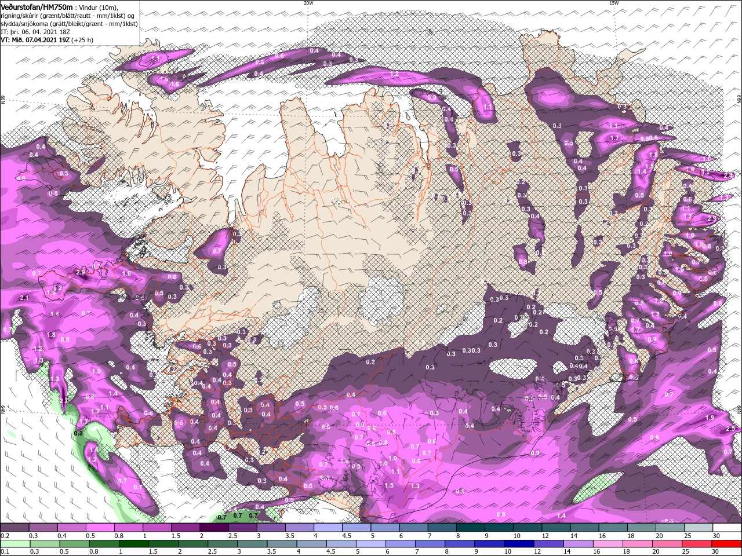The width and height of the screenshot is (742, 556).
Task: Click the white 30 swatch on purple scale
Action: click(x=727, y=528)
